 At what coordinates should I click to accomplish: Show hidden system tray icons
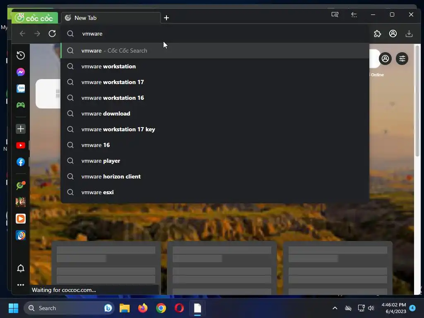pos(335,308)
